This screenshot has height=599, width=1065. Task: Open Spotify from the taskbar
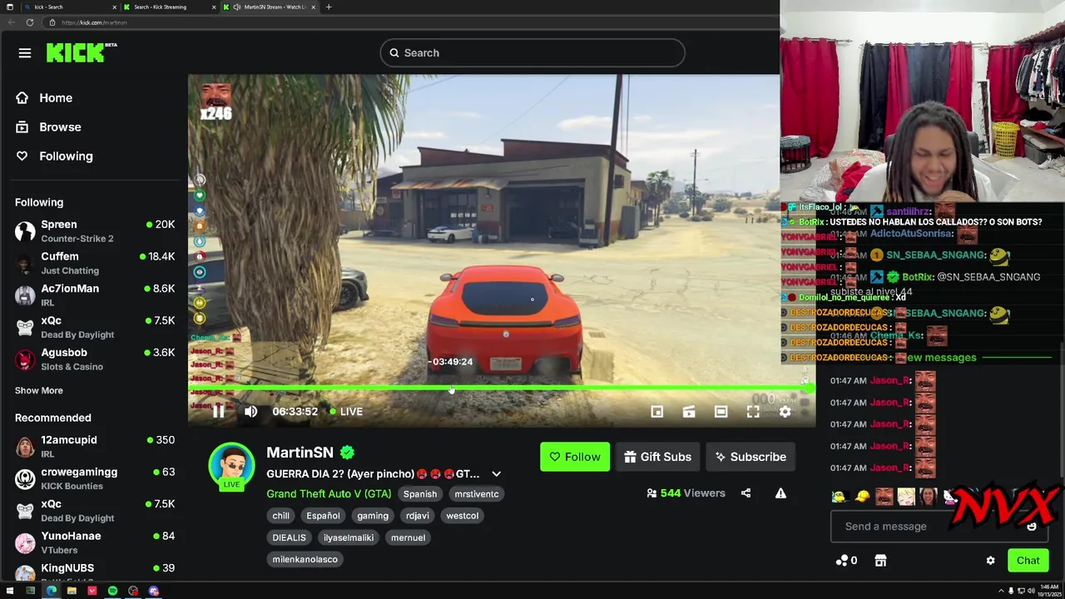point(112,592)
